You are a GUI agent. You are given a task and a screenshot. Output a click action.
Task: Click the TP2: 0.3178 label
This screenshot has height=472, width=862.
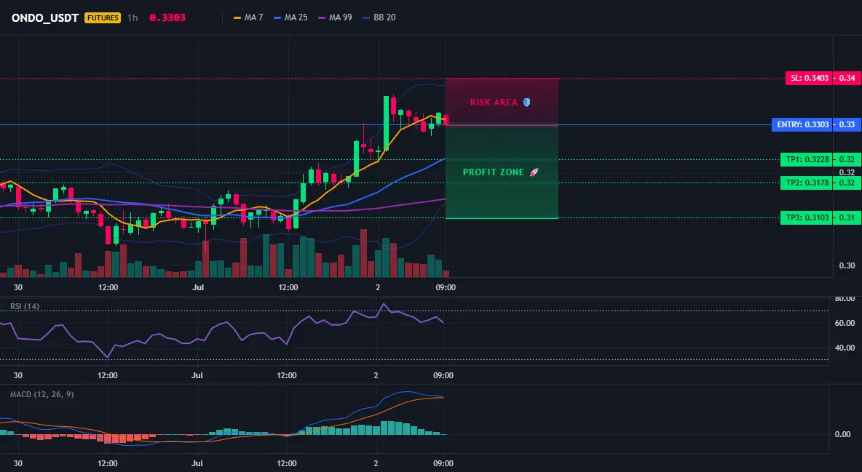[807, 183]
